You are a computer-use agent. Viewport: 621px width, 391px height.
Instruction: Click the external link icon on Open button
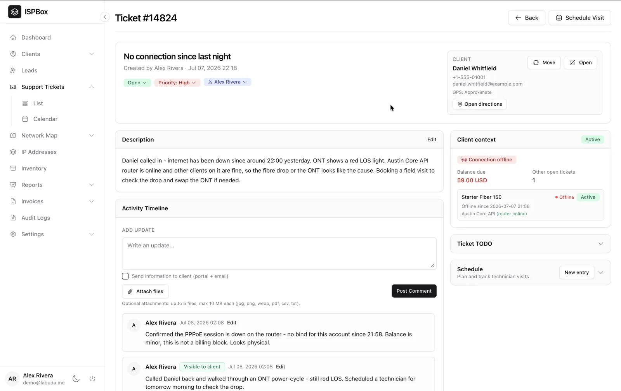coord(572,63)
